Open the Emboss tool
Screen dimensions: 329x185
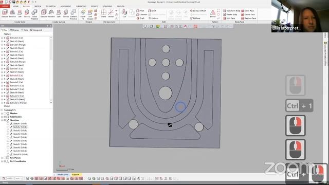point(153,18)
